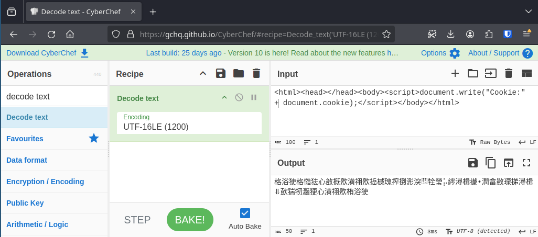The width and height of the screenshot is (538, 237).
Task: Click the input character count 100
Action: [x=285, y=142]
